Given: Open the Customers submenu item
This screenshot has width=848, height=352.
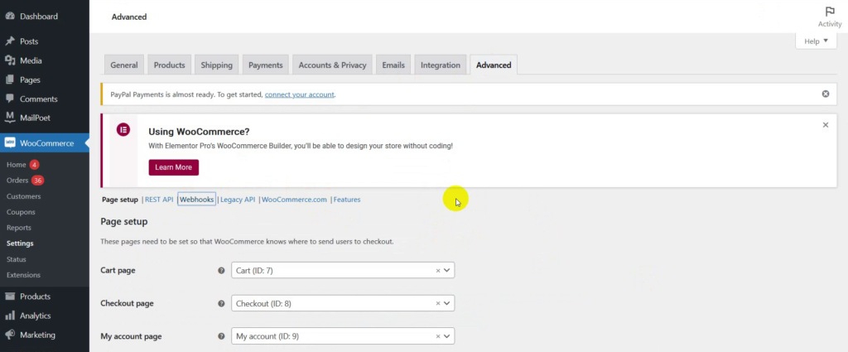Looking at the screenshot, I should [x=24, y=196].
